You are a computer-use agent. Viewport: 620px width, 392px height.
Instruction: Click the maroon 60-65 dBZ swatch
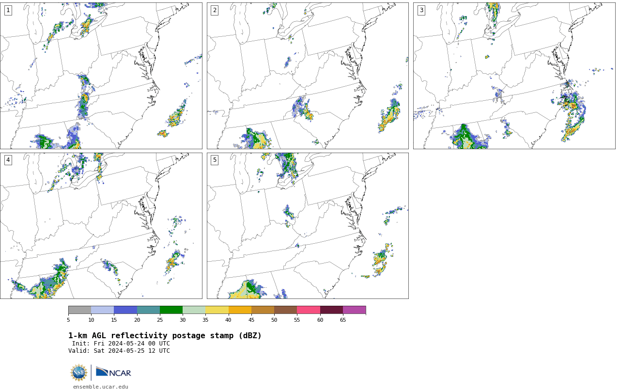[331, 310]
